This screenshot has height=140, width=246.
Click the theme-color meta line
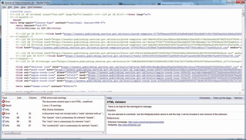(x=46, y=86)
